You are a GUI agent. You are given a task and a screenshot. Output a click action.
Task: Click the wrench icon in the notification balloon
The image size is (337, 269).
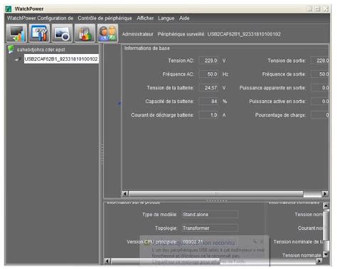[x=255, y=242]
